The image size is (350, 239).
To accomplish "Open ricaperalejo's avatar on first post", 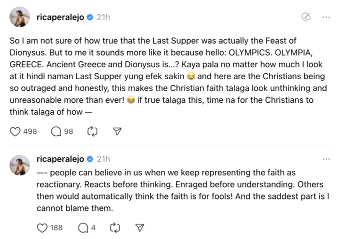I will pyautogui.click(x=20, y=17).
